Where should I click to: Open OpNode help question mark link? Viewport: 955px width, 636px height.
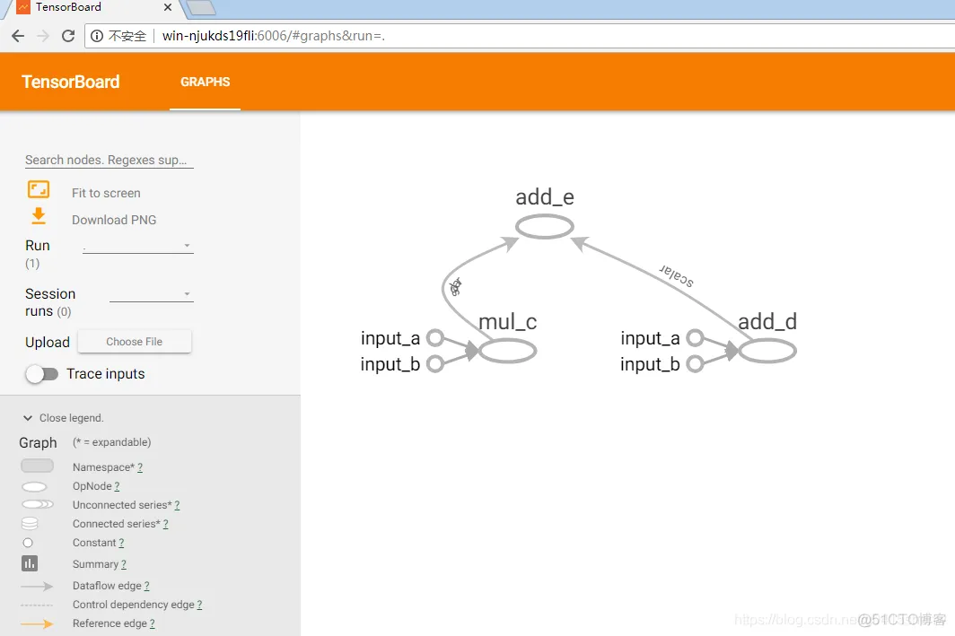(x=117, y=486)
